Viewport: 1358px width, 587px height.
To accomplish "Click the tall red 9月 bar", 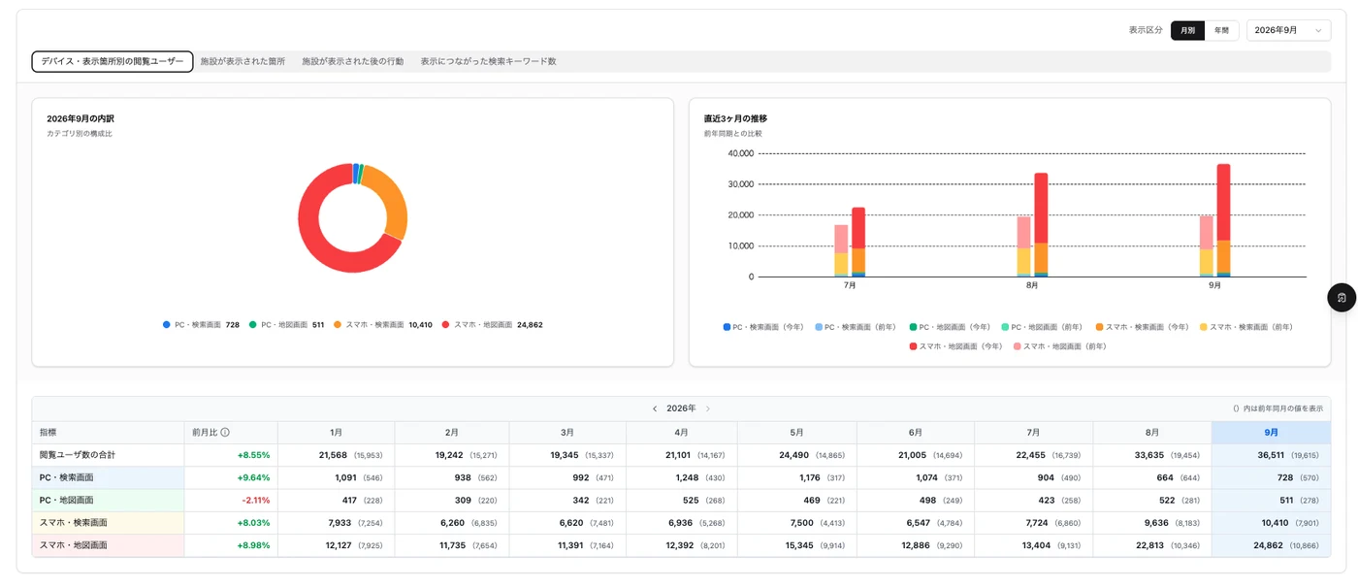I will (1223, 201).
